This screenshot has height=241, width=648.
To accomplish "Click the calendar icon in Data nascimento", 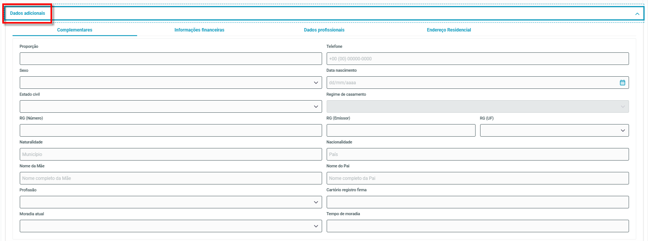I will coord(622,83).
